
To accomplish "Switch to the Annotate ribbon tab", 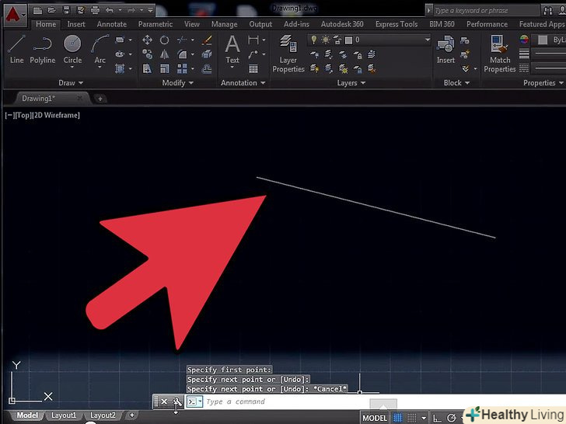I will (112, 24).
